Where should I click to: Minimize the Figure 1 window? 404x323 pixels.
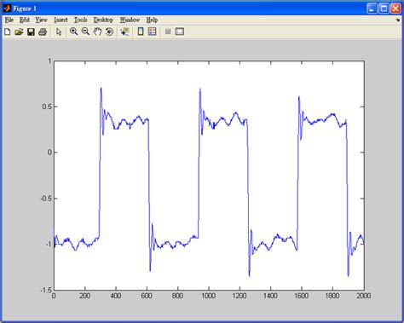pos(372,9)
